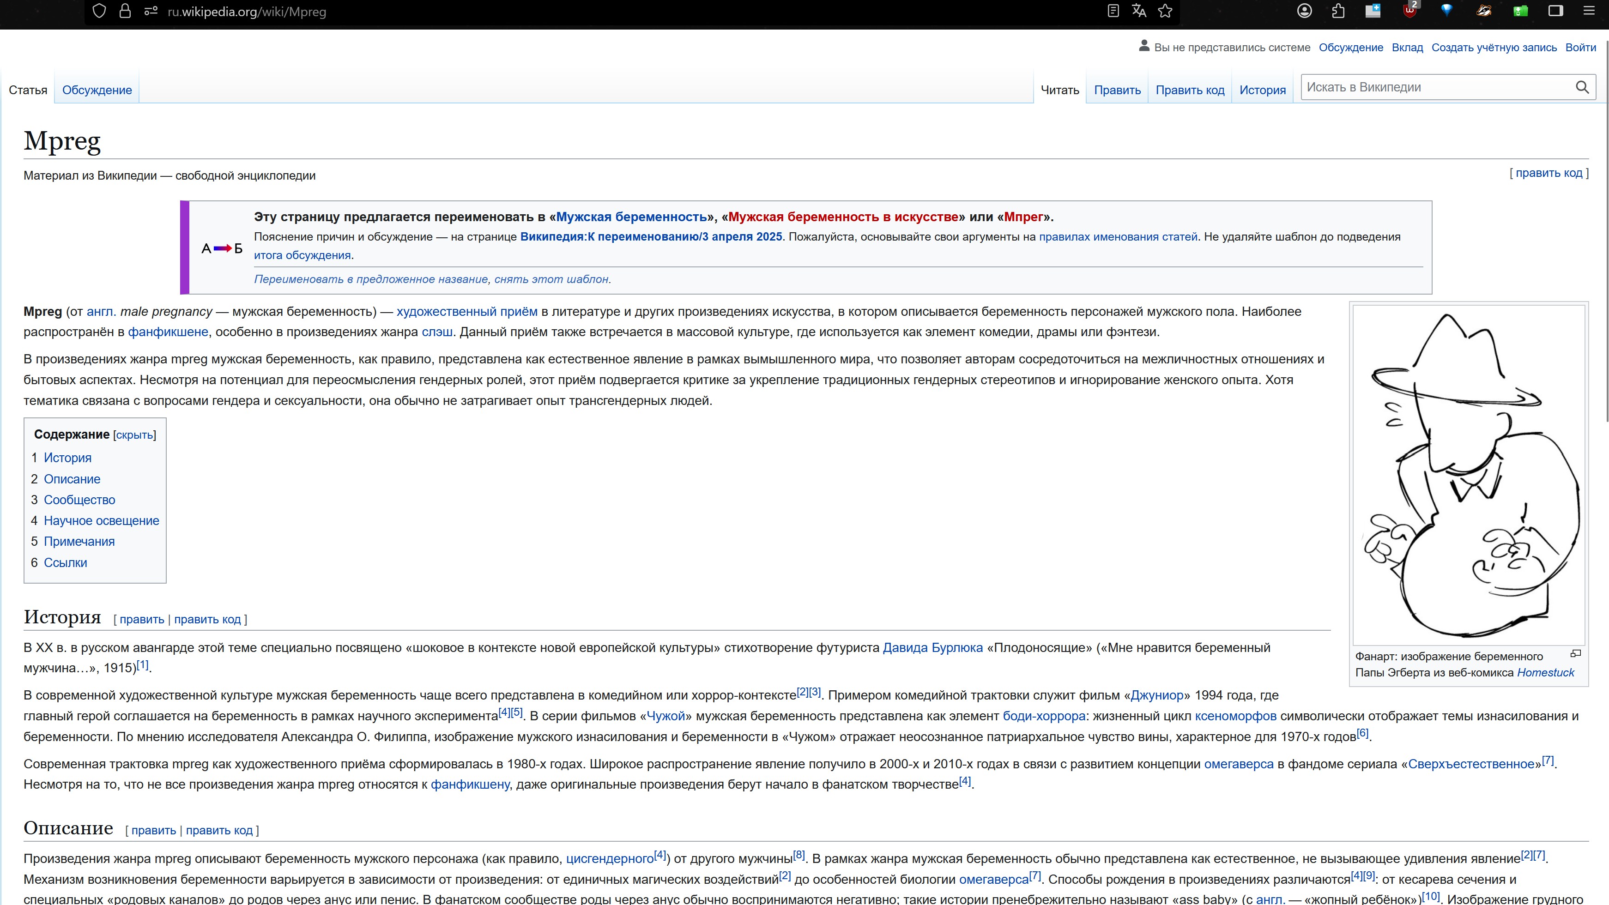The image size is (1609, 905).
Task: Open the Джуниор film link
Action: coord(1157,695)
